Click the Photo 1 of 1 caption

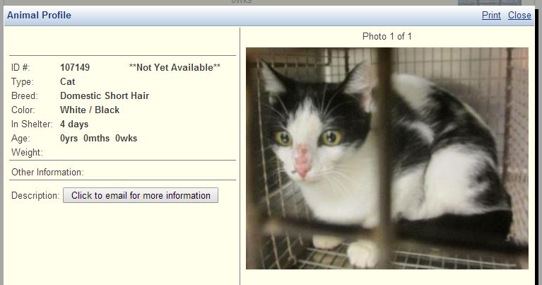click(387, 36)
